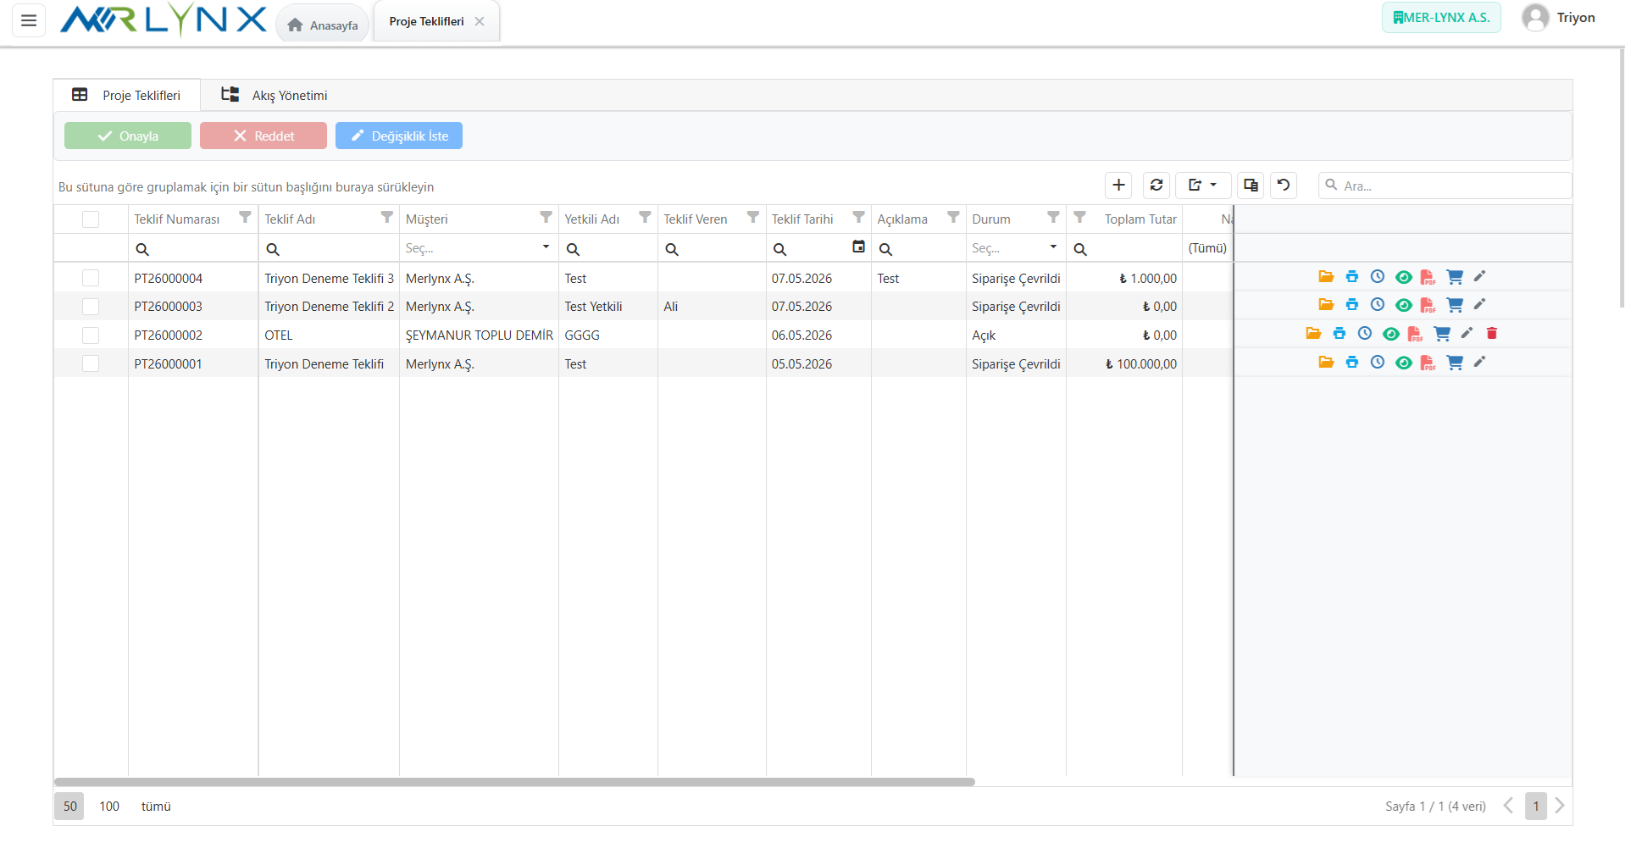1625x865 pixels.
Task: Open Açıklama column filter menu
Action: point(953,218)
